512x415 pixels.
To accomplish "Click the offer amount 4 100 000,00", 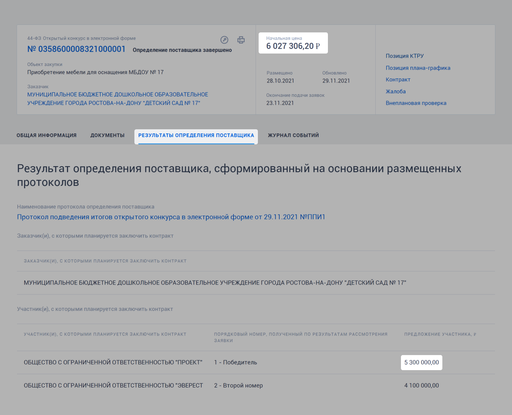I will [422, 385].
